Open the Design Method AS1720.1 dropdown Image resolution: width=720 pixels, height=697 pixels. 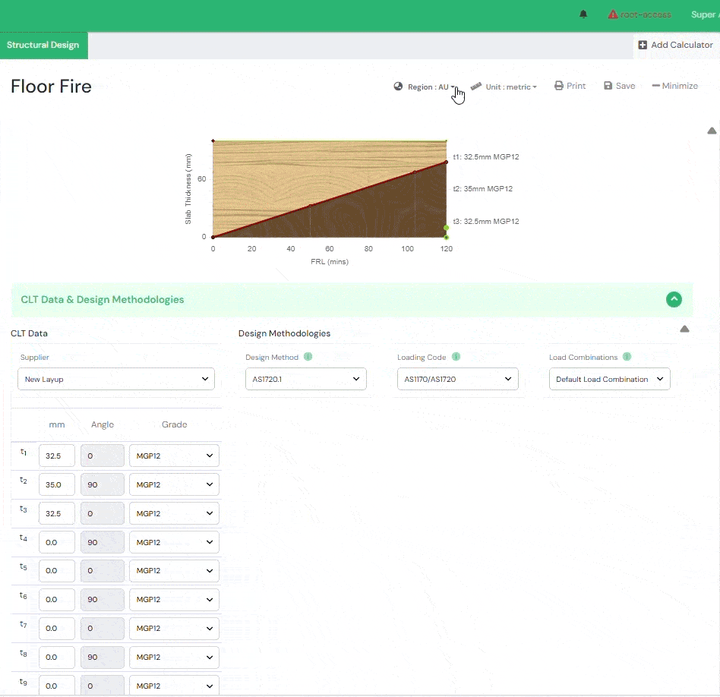[306, 379]
